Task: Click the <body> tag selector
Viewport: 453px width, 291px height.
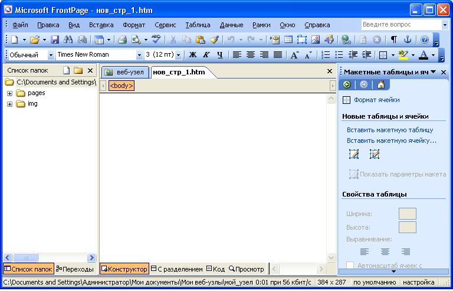Action: [x=122, y=86]
